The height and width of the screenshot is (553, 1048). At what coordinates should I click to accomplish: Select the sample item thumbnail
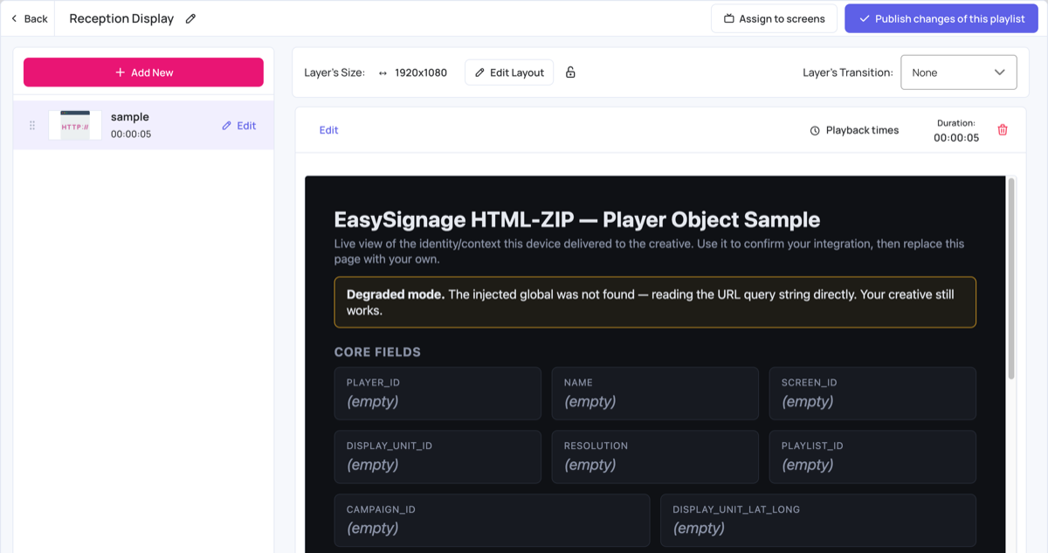point(75,125)
